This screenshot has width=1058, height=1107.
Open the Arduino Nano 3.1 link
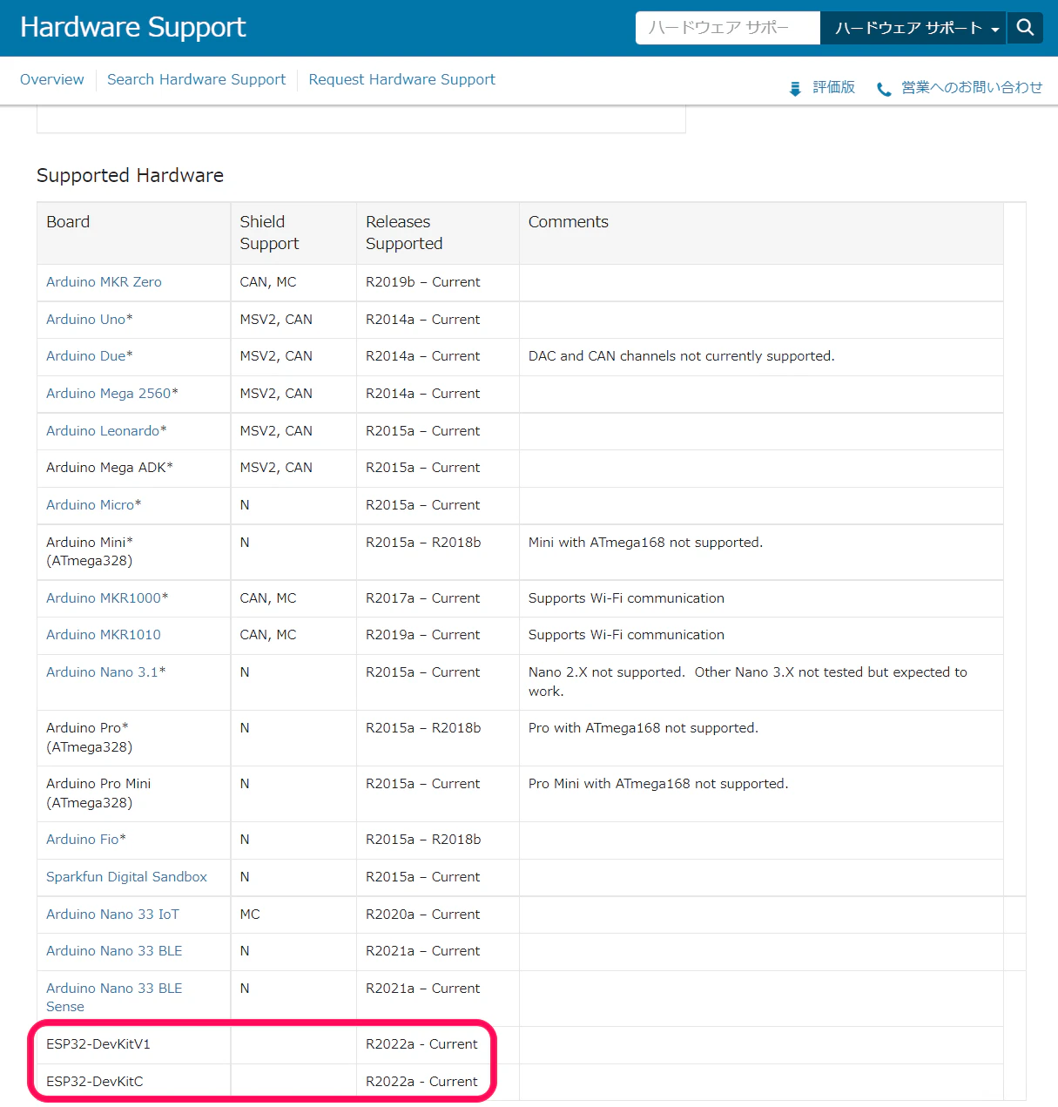click(x=102, y=672)
